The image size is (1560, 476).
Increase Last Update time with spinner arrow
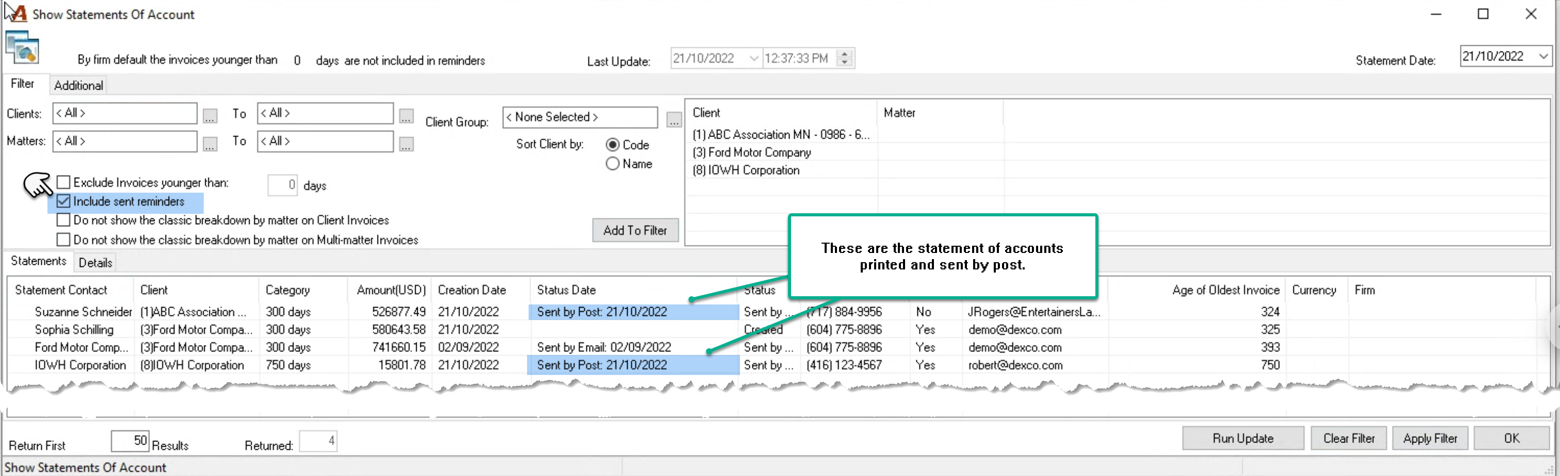pyautogui.click(x=844, y=54)
